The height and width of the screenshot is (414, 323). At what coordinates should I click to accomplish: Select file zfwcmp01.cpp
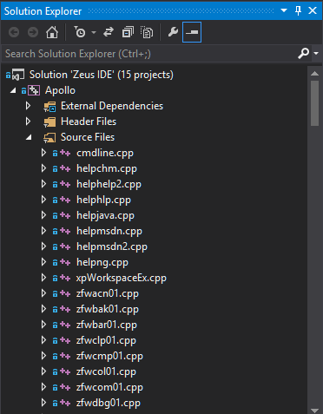(109, 356)
